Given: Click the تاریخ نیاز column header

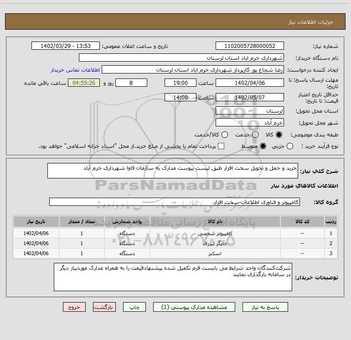Looking at the screenshot, I should pos(36,221).
